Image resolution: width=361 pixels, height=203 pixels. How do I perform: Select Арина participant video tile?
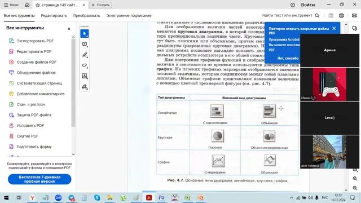coord(329,50)
